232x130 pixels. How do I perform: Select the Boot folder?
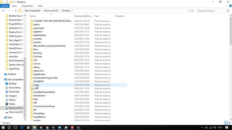coord(36,49)
